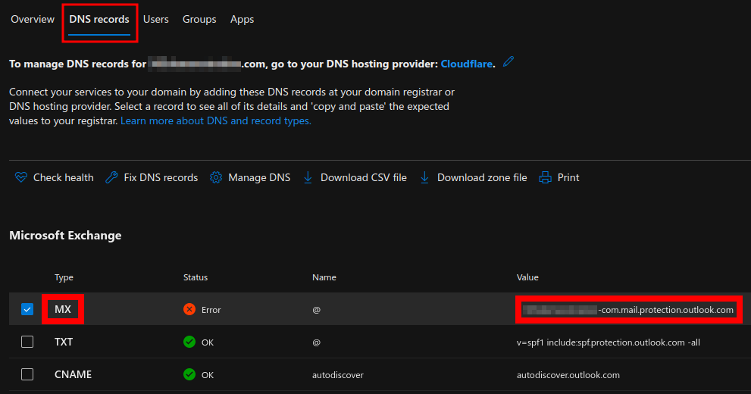Select the CNAME record type text
Screen dimensions: 751x394
73,374
